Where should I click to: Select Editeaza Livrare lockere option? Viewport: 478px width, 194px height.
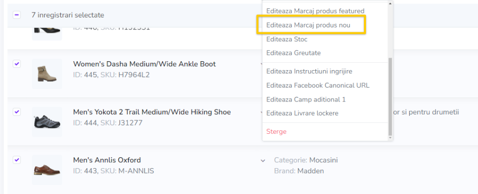[302, 113]
